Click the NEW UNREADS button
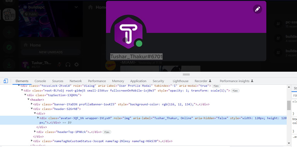The height and width of the screenshot is (147, 297). click(51, 52)
